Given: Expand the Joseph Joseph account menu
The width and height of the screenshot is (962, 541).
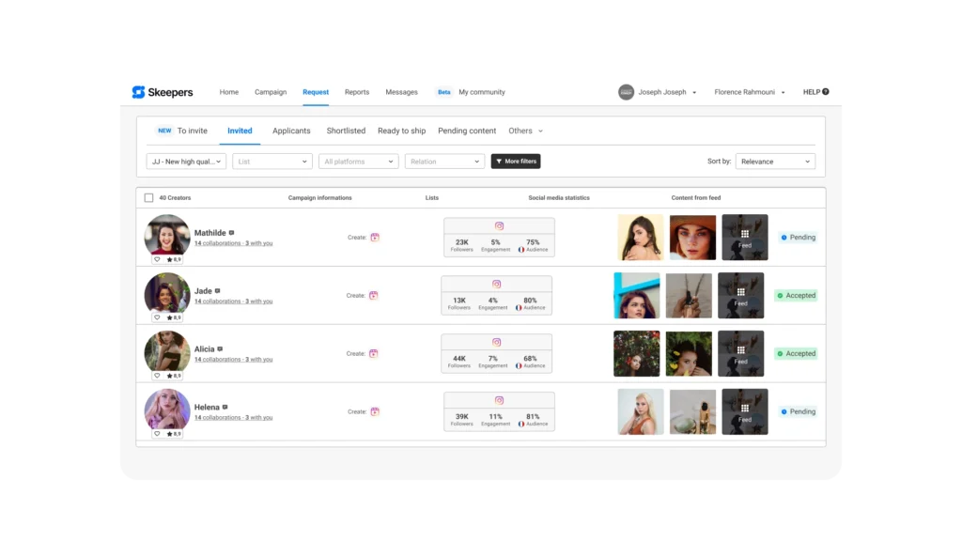Looking at the screenshot, I should coord(694,93).
